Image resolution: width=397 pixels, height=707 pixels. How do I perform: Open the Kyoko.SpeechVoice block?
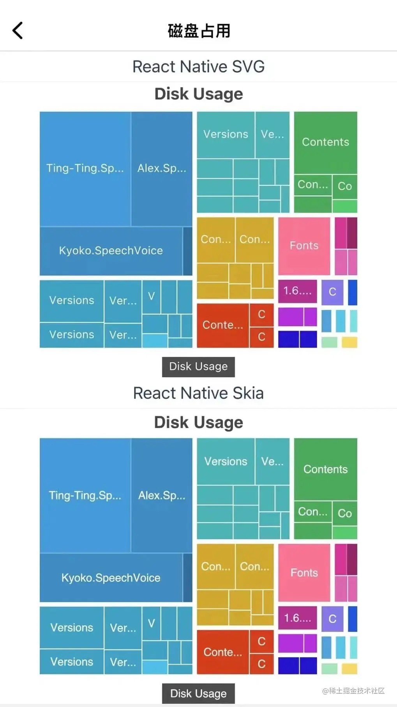click(111, 251)
